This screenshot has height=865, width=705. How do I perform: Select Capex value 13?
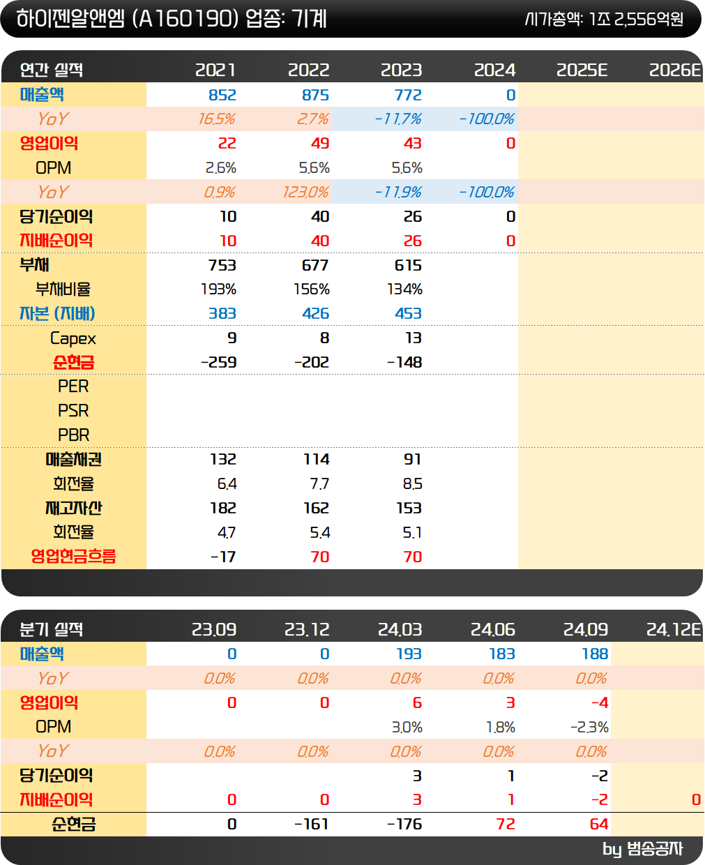point(414,338)
